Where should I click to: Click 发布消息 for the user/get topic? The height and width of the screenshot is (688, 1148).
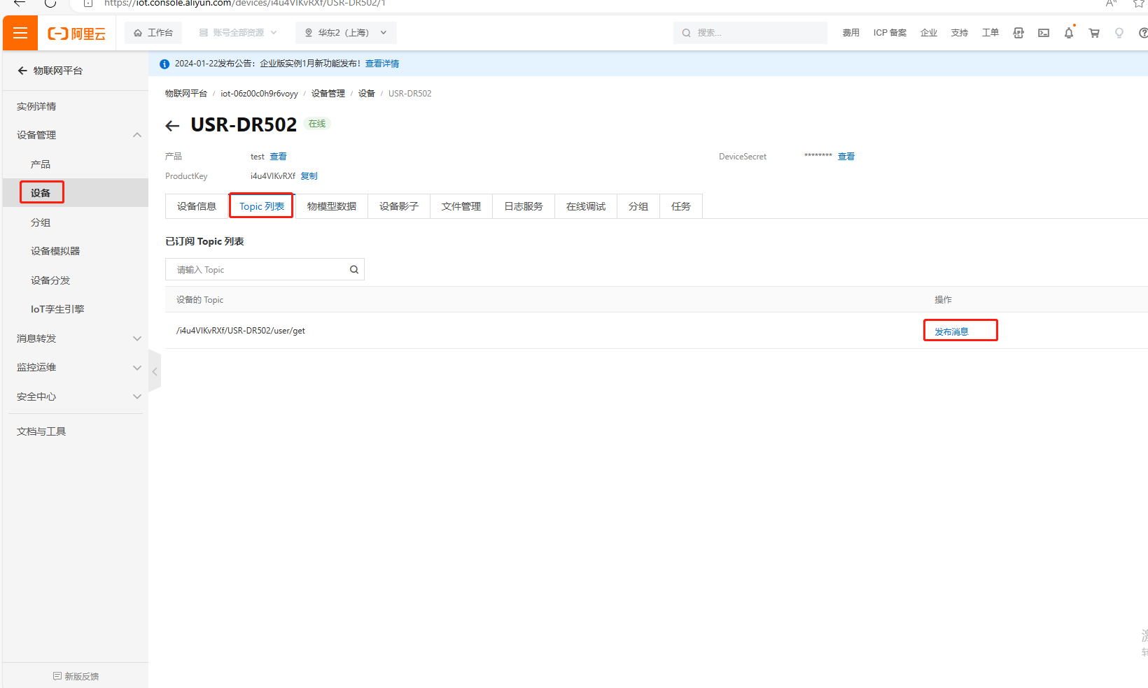coord(951,331)
